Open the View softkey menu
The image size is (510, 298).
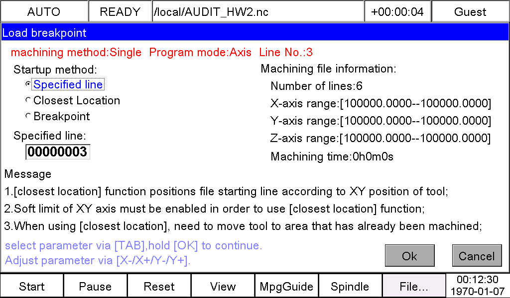223,286
